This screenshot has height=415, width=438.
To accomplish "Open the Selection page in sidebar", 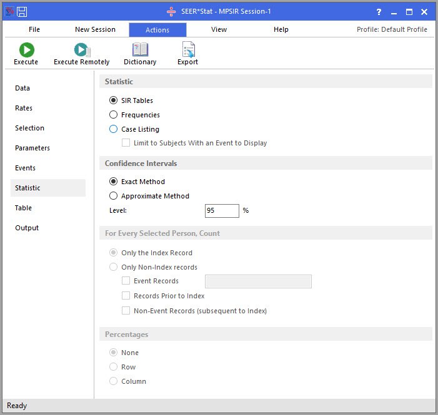I will [x=30, y=128].
